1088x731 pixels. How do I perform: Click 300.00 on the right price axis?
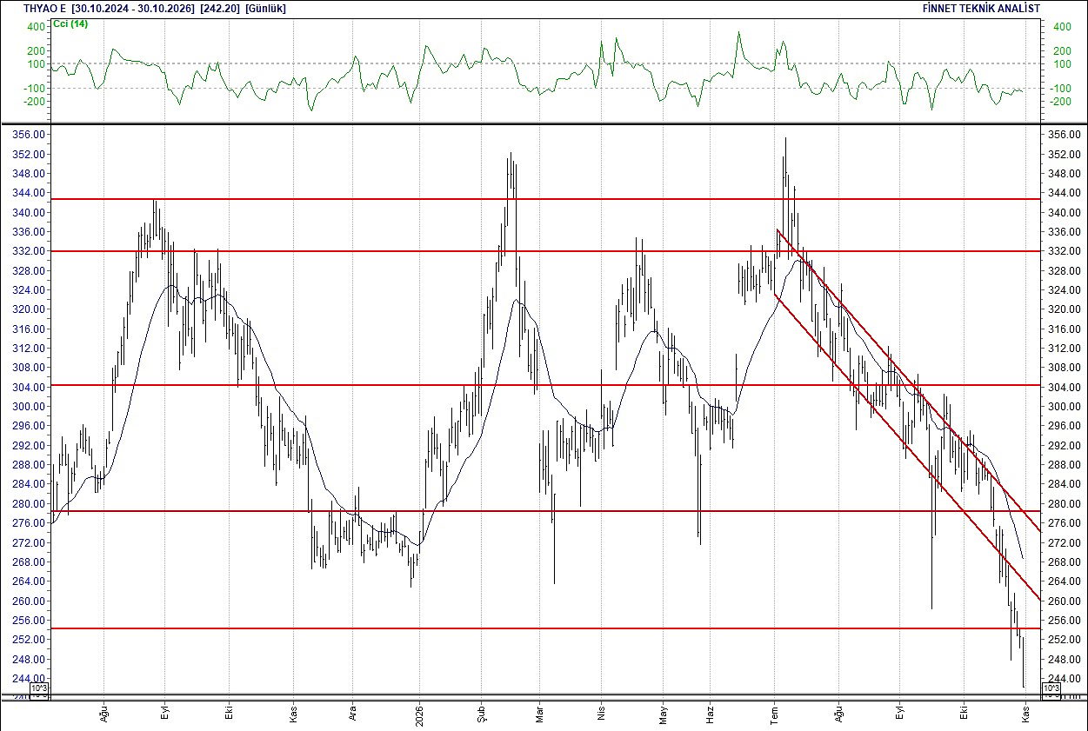point(1064,407)
